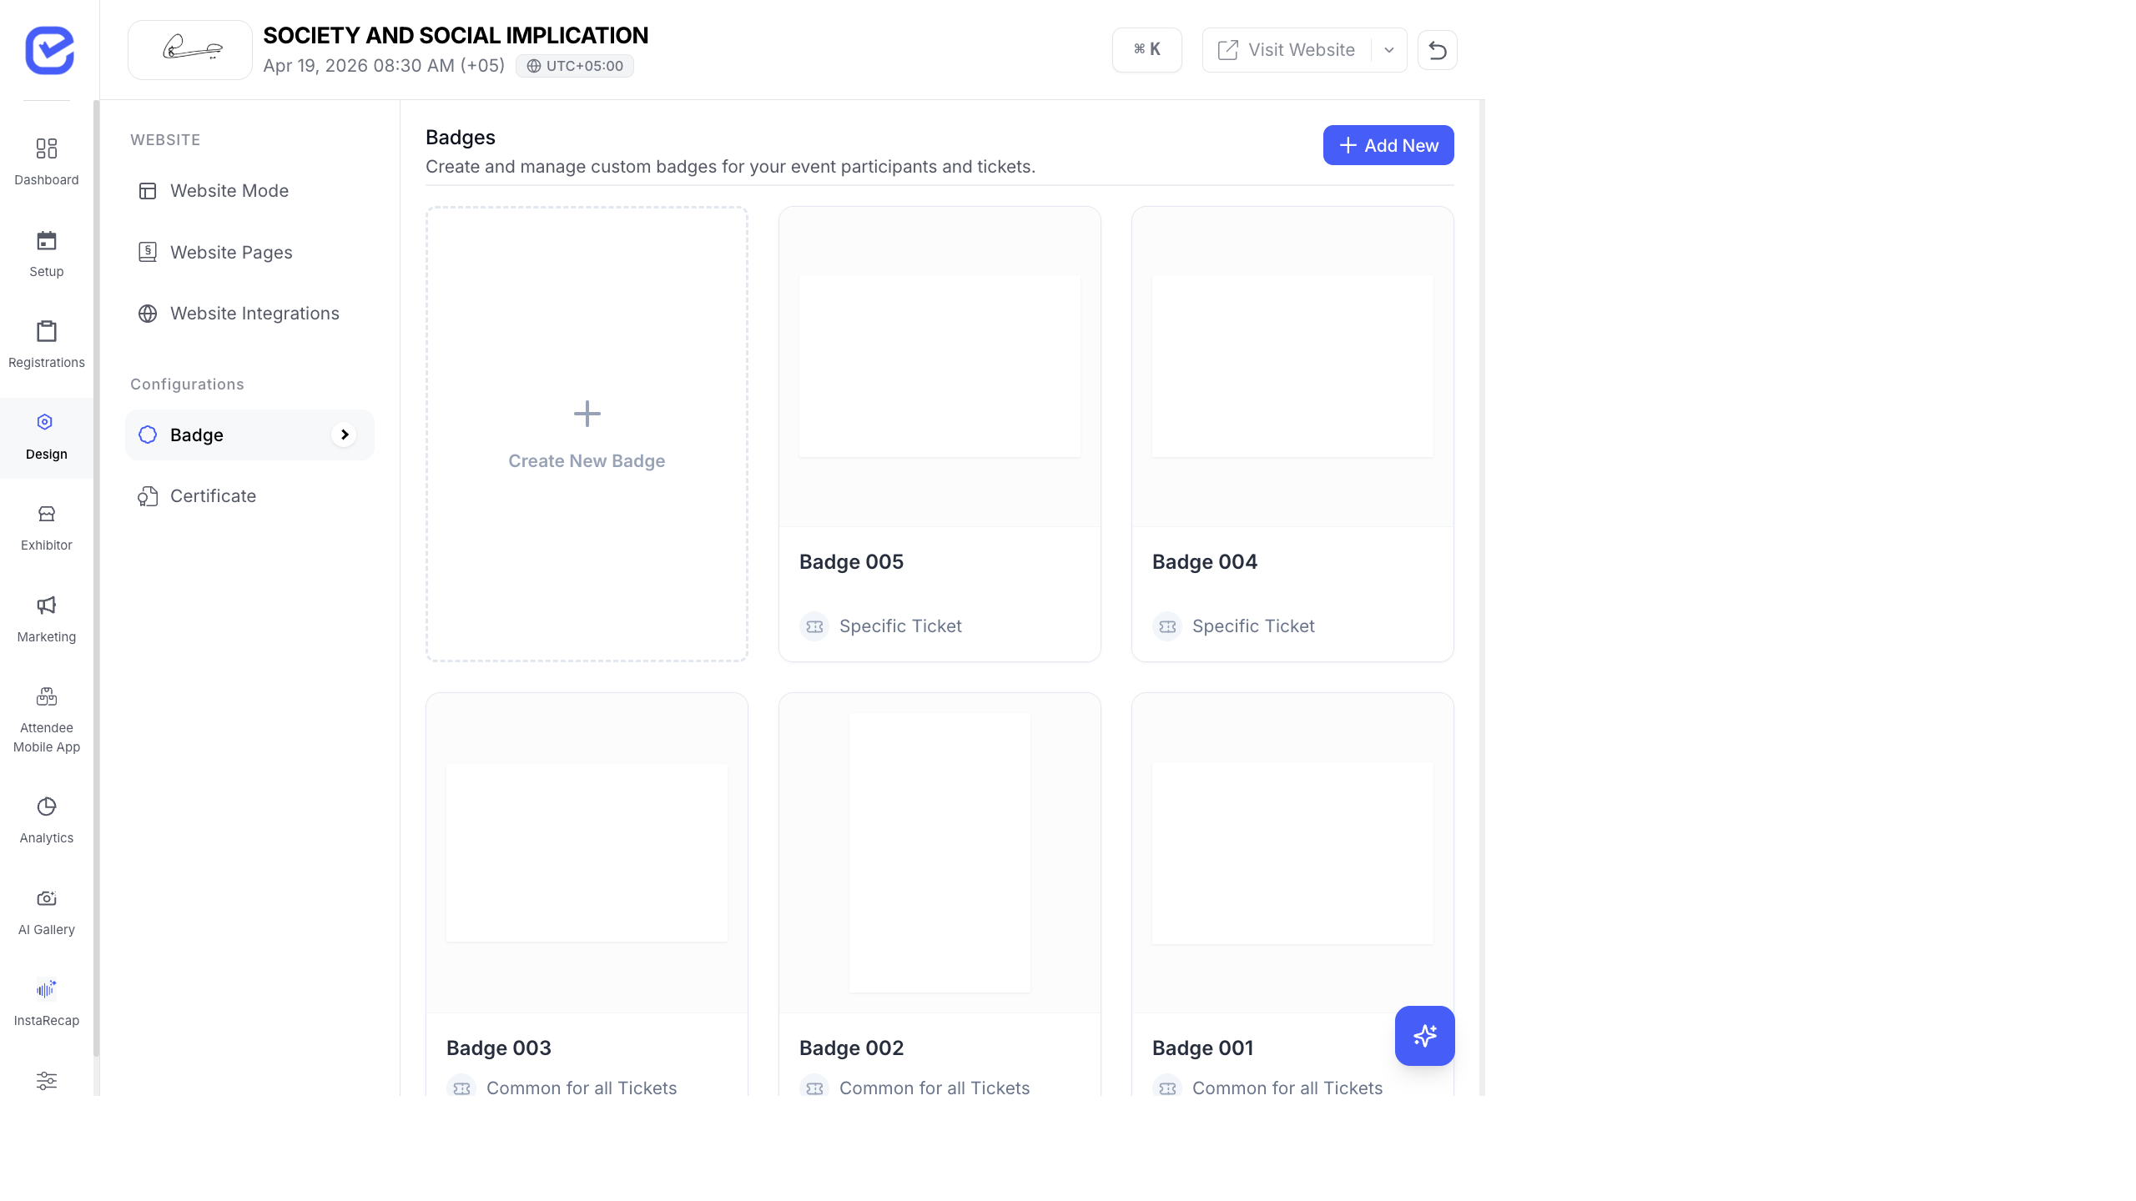Open the Exhibitor booth icon
The image size is (2136, 1201).
coord(47,515)
